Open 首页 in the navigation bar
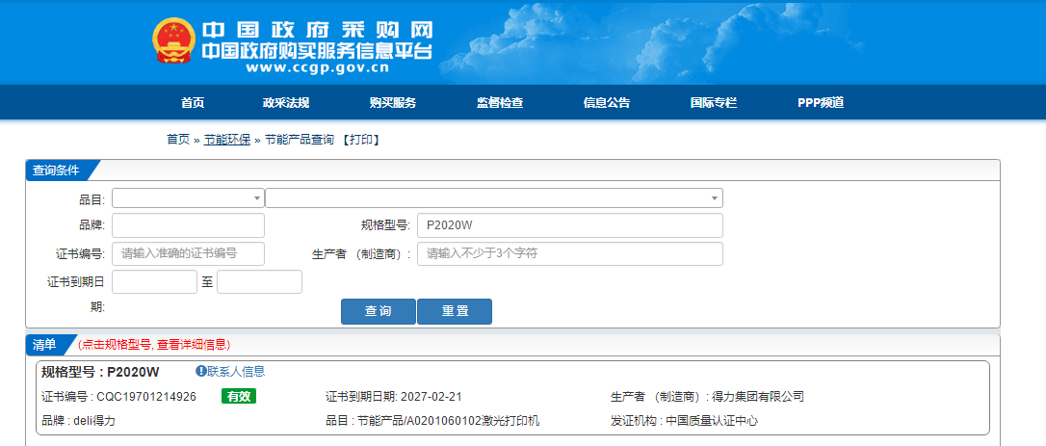Image resolution: width=1046 pixels, height=446 pixels. pos(193,103)
